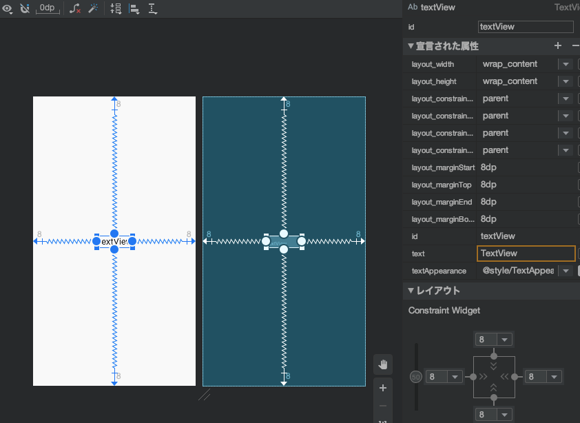Click the top id input field
The image size is (580, 423).
(526, 27)
